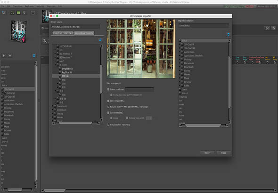Viewport: 278px width, 193px height.
Task: Enable the Convert to DNG checkbox
Action: point(108,113)
